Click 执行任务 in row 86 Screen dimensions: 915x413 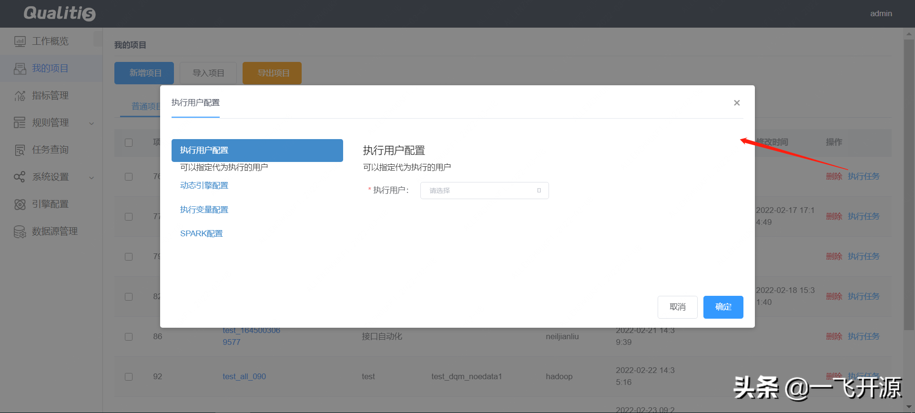[x=864, y=337]
